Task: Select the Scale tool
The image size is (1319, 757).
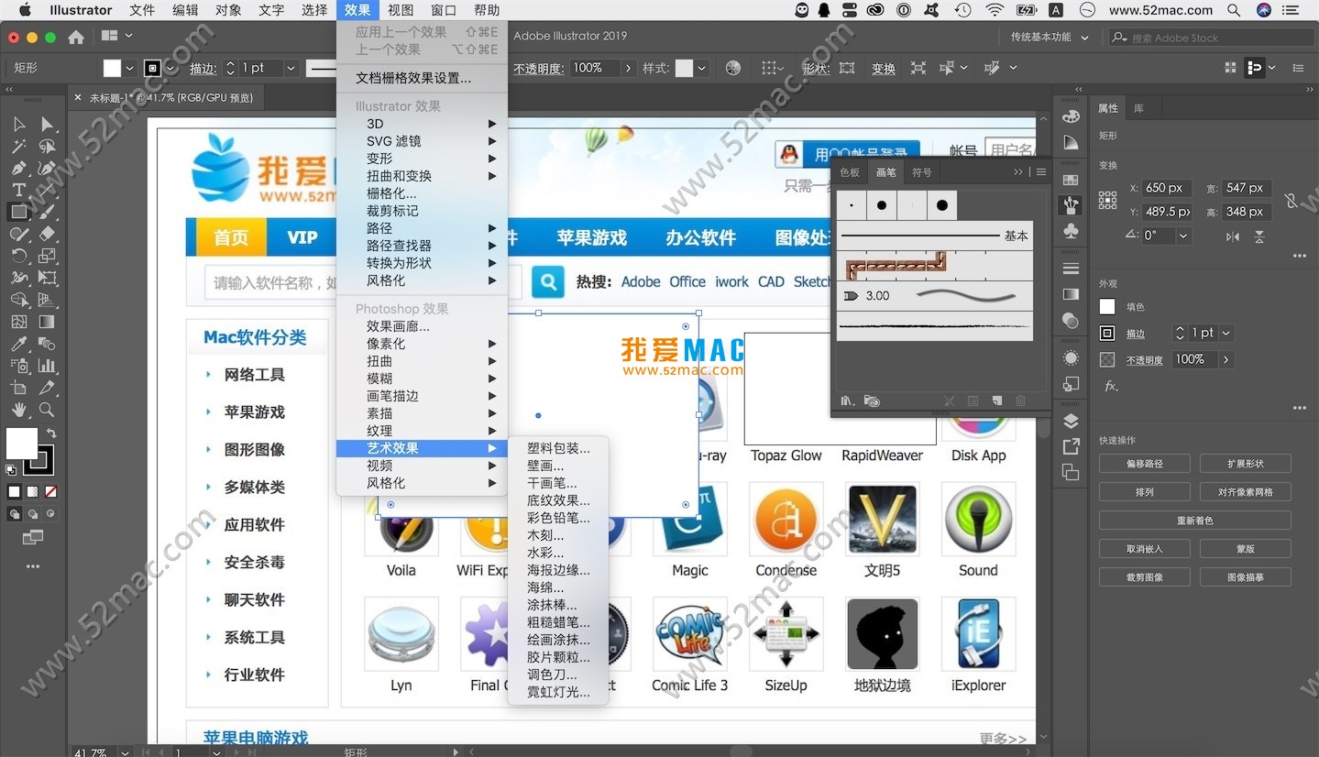Action: click(x=47, y=256)
